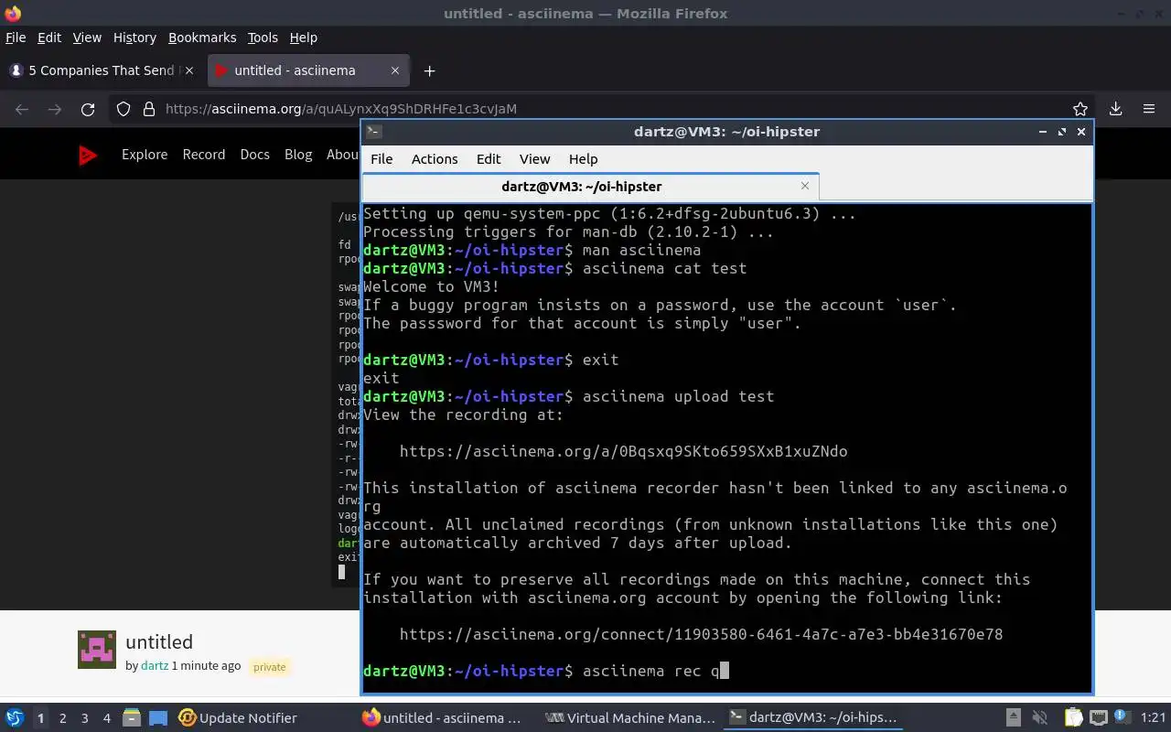Switch to Firefox window in taskbar

[442, 718]
